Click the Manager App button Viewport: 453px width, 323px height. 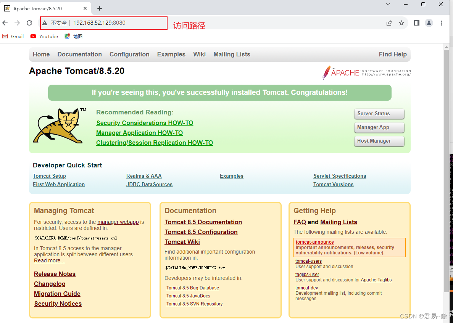pyautogui.click(x=379, y=127)
